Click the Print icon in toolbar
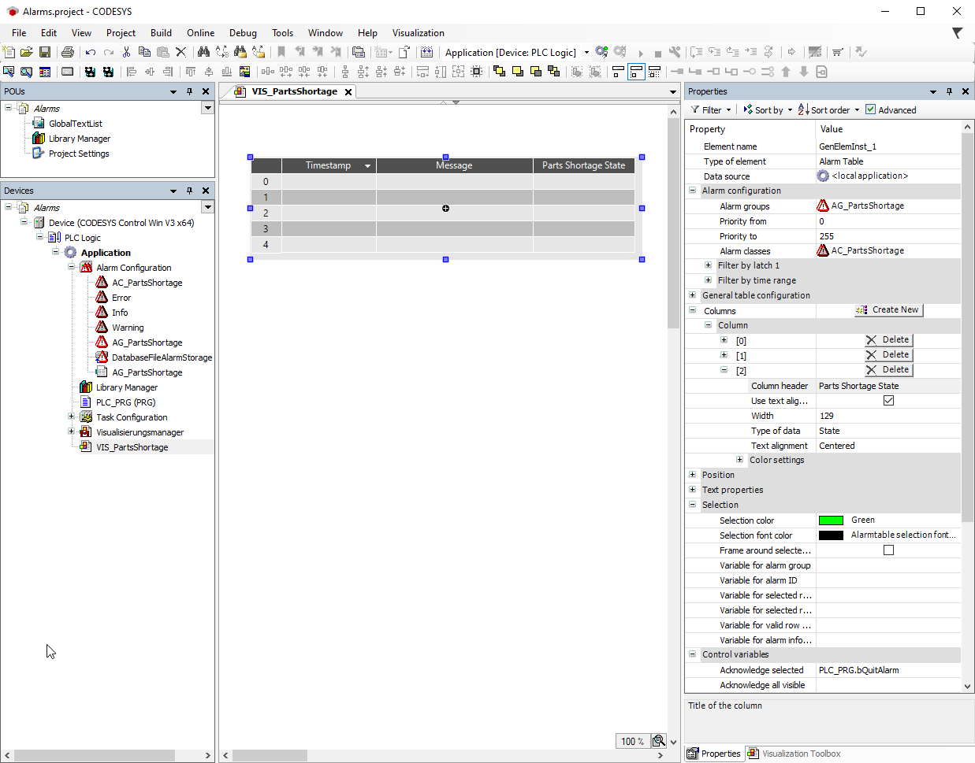 [68, 52]
